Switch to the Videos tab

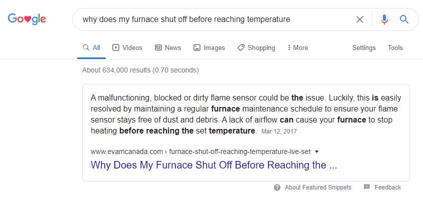(127, 48)
